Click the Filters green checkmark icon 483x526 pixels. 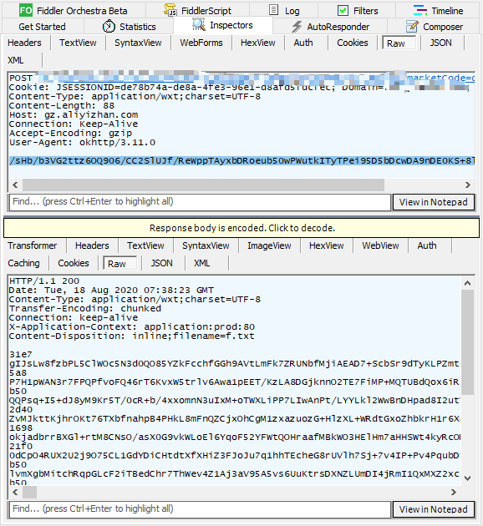pyautogui.click(x=343, y=11)
